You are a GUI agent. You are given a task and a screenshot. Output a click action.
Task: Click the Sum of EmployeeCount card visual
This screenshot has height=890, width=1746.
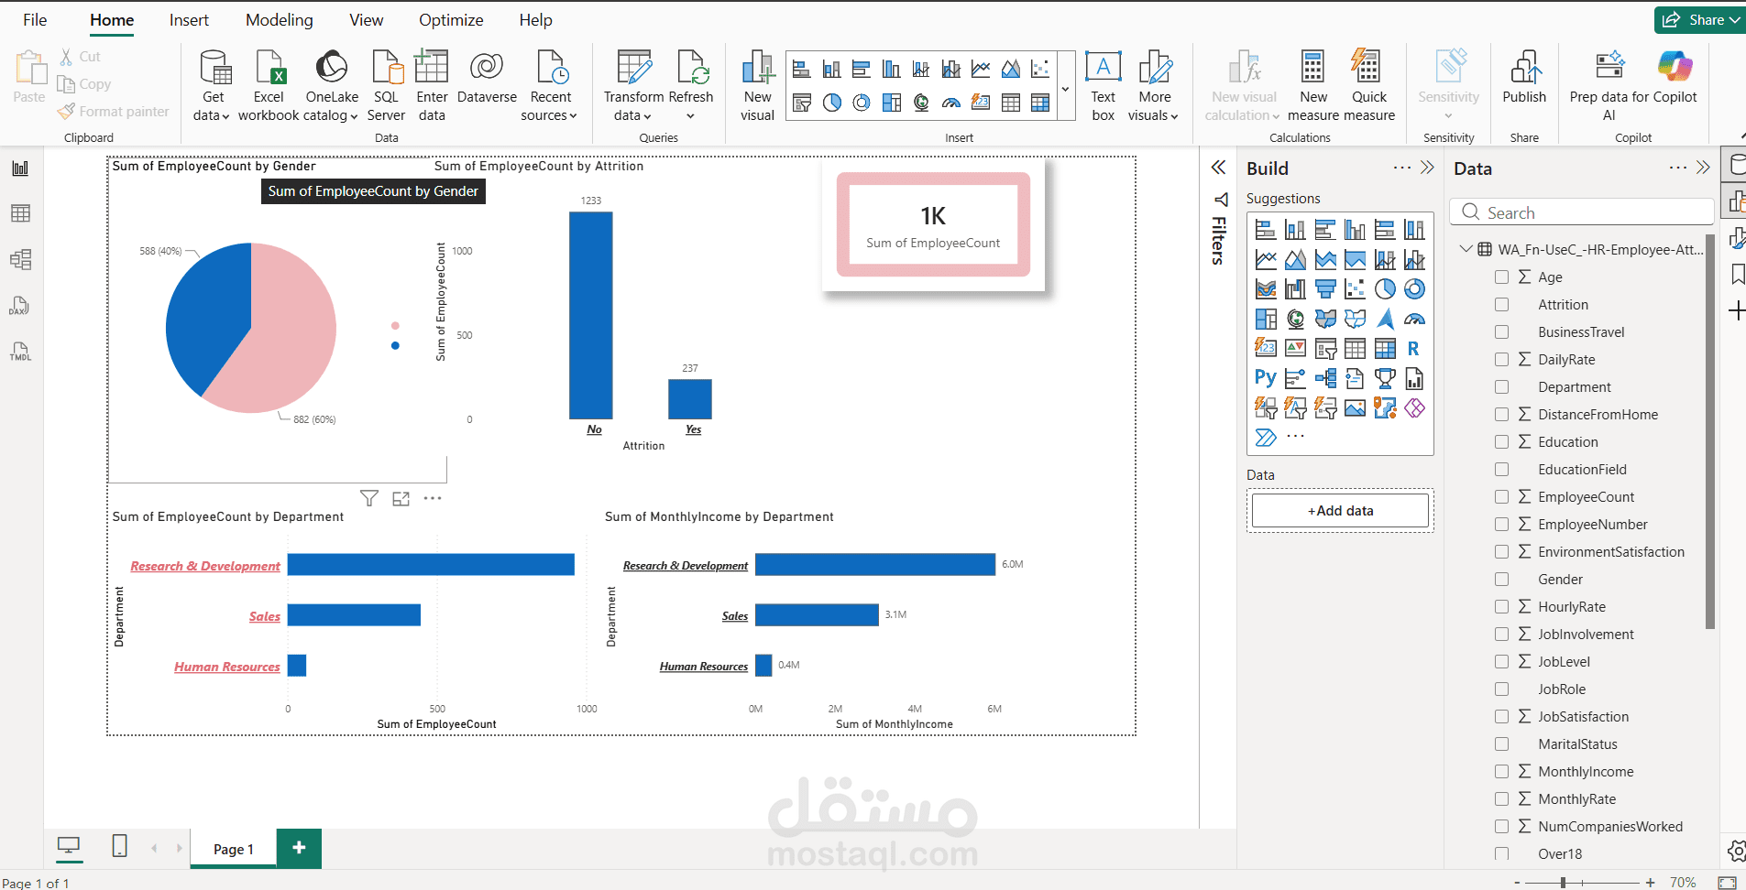(933, 224)
